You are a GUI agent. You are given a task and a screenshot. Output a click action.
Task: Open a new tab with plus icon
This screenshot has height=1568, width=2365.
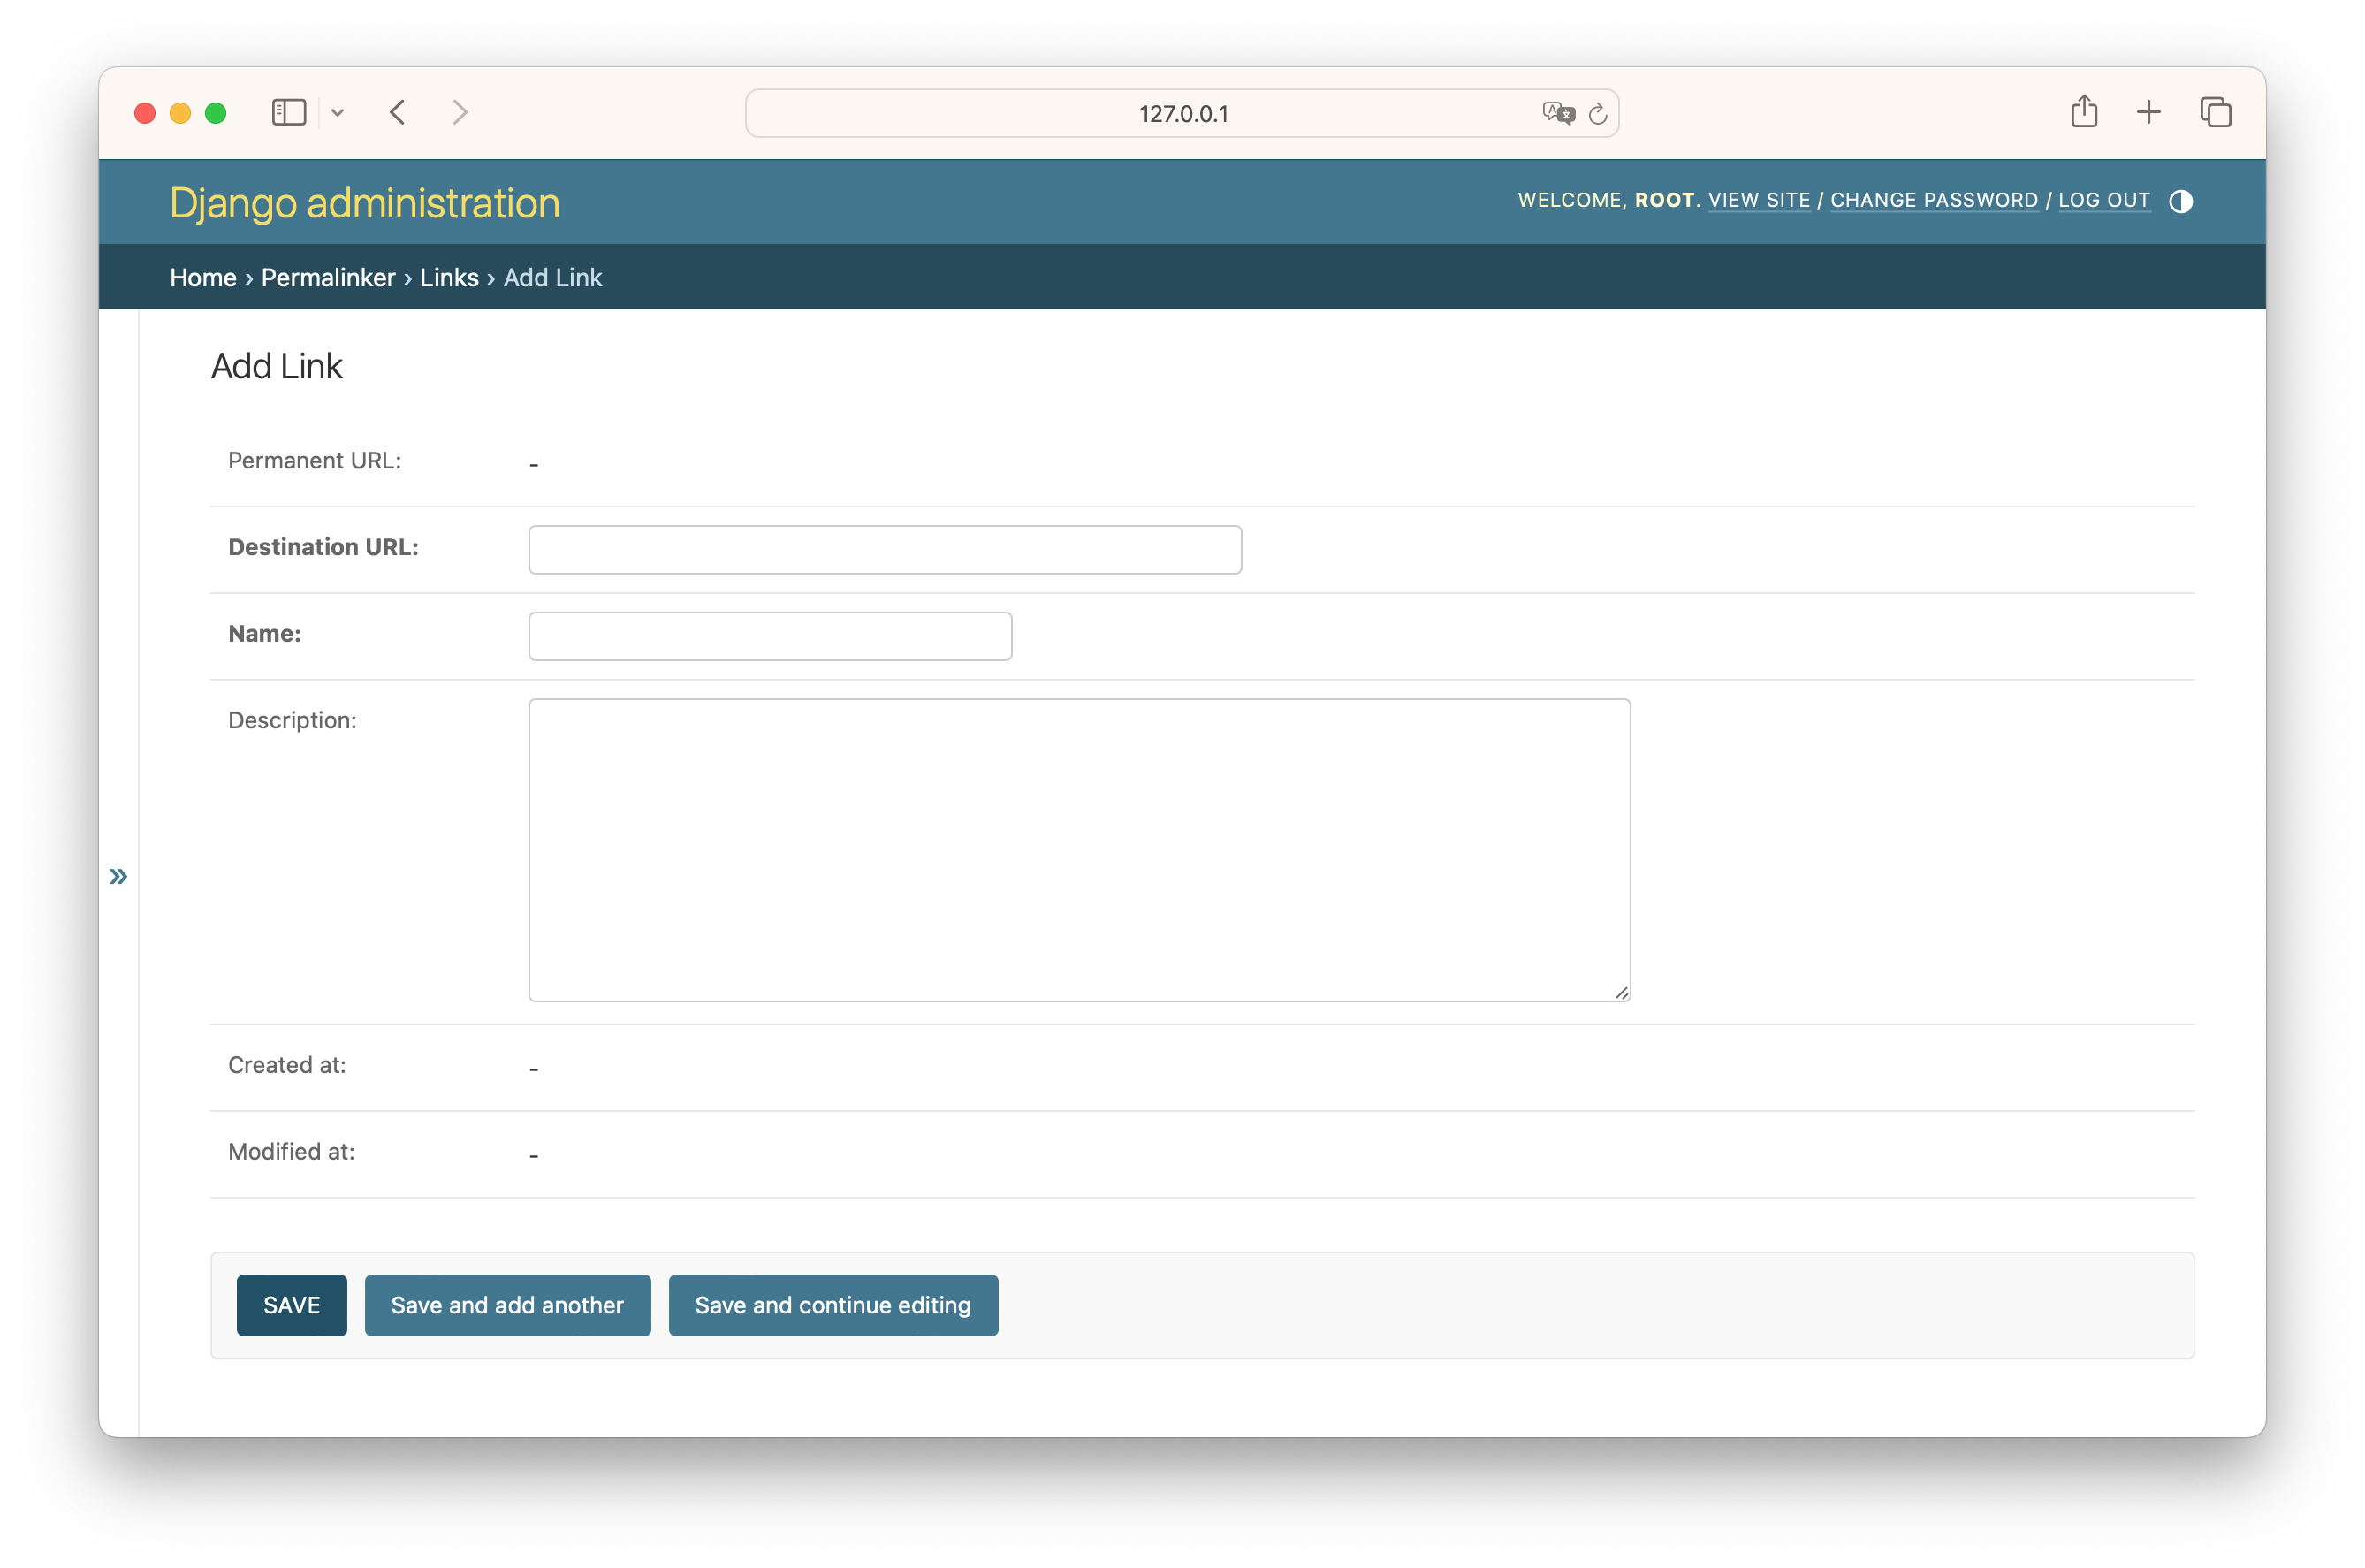[2148, 112]
